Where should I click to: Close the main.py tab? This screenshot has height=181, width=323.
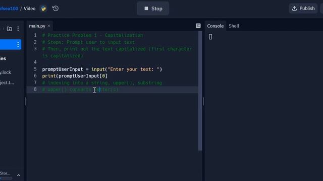pos(49,26)
